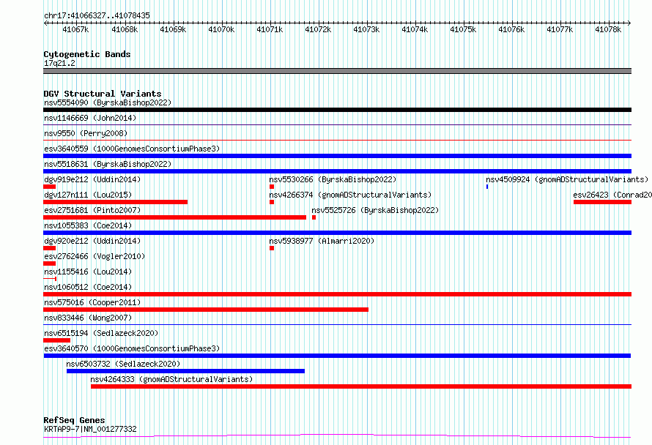The width and height of the screenshot is (652, 445).
Task: Click the DGV Structural Variants track title
Action: point(103,94)
